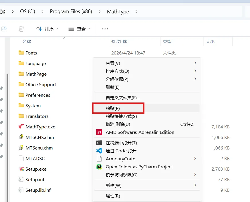Viewport: 250px width, 202px height.
Task: Select the Translators folder icon
Action: pos(21,116)
